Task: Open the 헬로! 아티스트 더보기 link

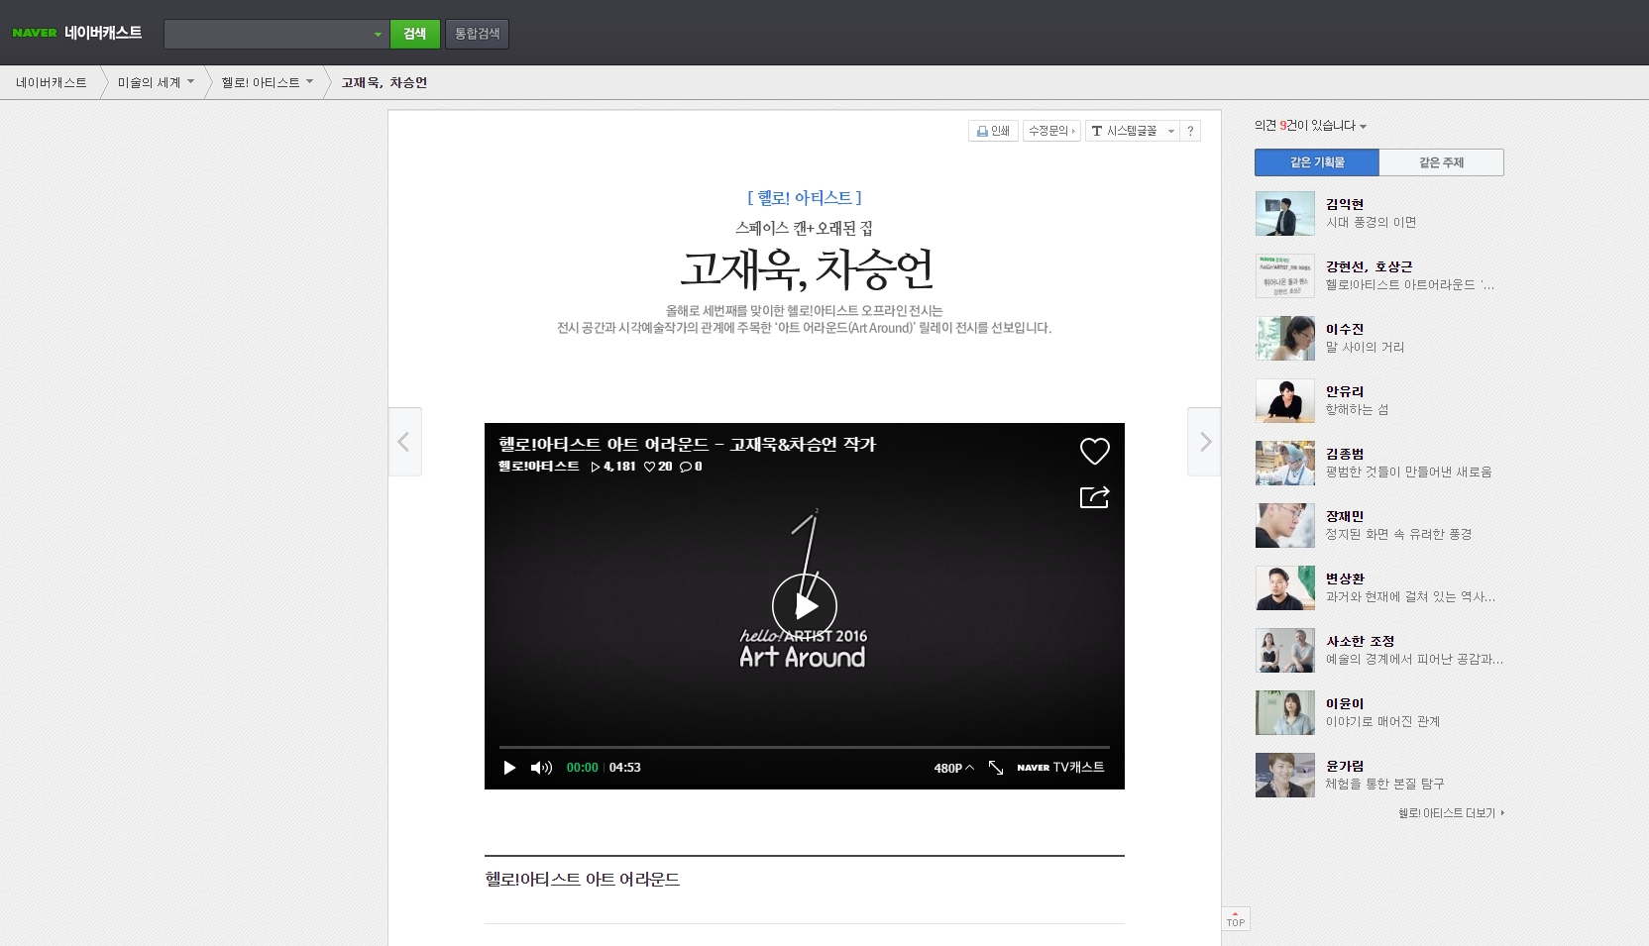Action: tap(1451, 813)
